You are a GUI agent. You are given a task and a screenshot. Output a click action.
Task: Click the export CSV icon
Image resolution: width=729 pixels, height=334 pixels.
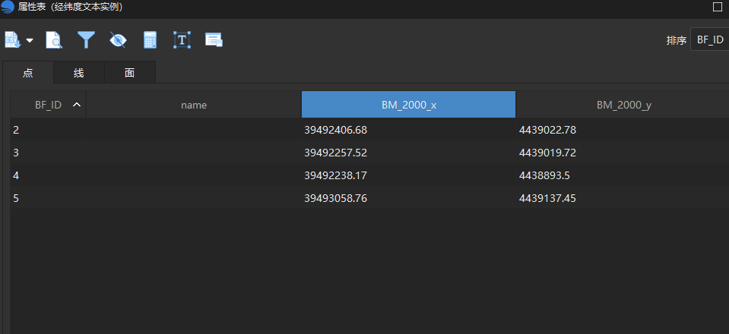click(x=11, y=40)
